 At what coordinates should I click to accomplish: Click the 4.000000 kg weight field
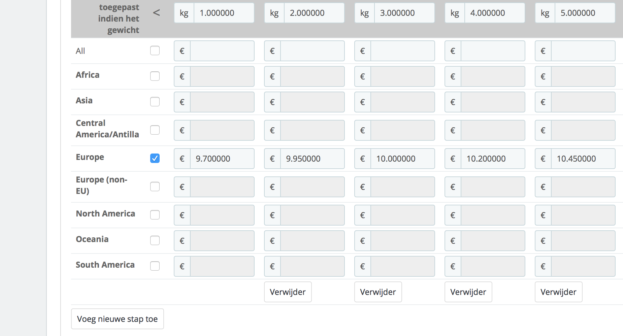pos(495,13)
